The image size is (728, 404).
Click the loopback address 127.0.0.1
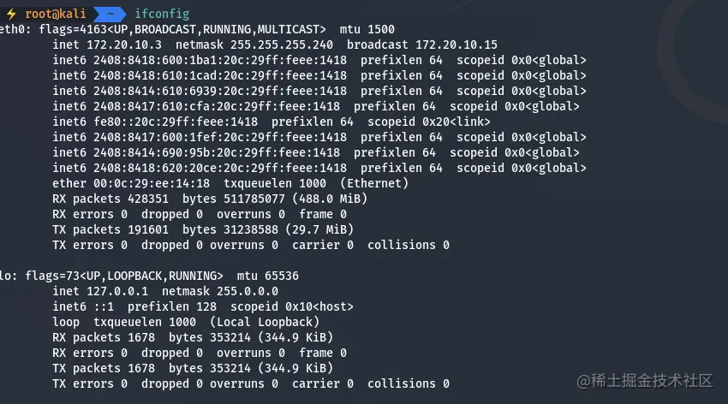pos(122,291)
